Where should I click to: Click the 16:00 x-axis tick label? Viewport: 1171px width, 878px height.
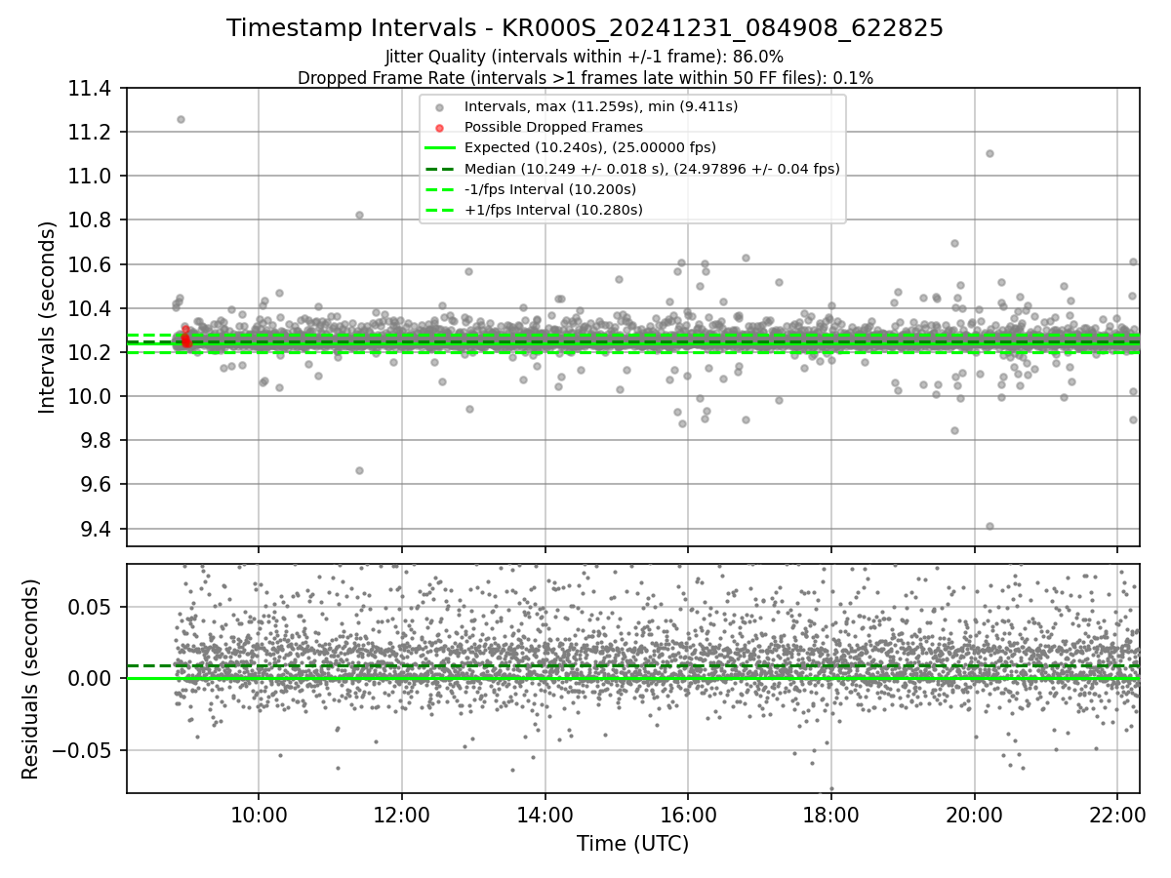(688, 815)
